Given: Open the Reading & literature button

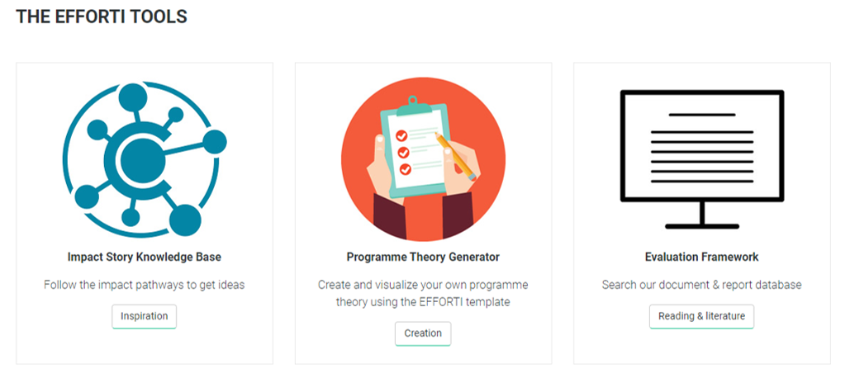Looking at the screenshot, I should click(701, 316).
